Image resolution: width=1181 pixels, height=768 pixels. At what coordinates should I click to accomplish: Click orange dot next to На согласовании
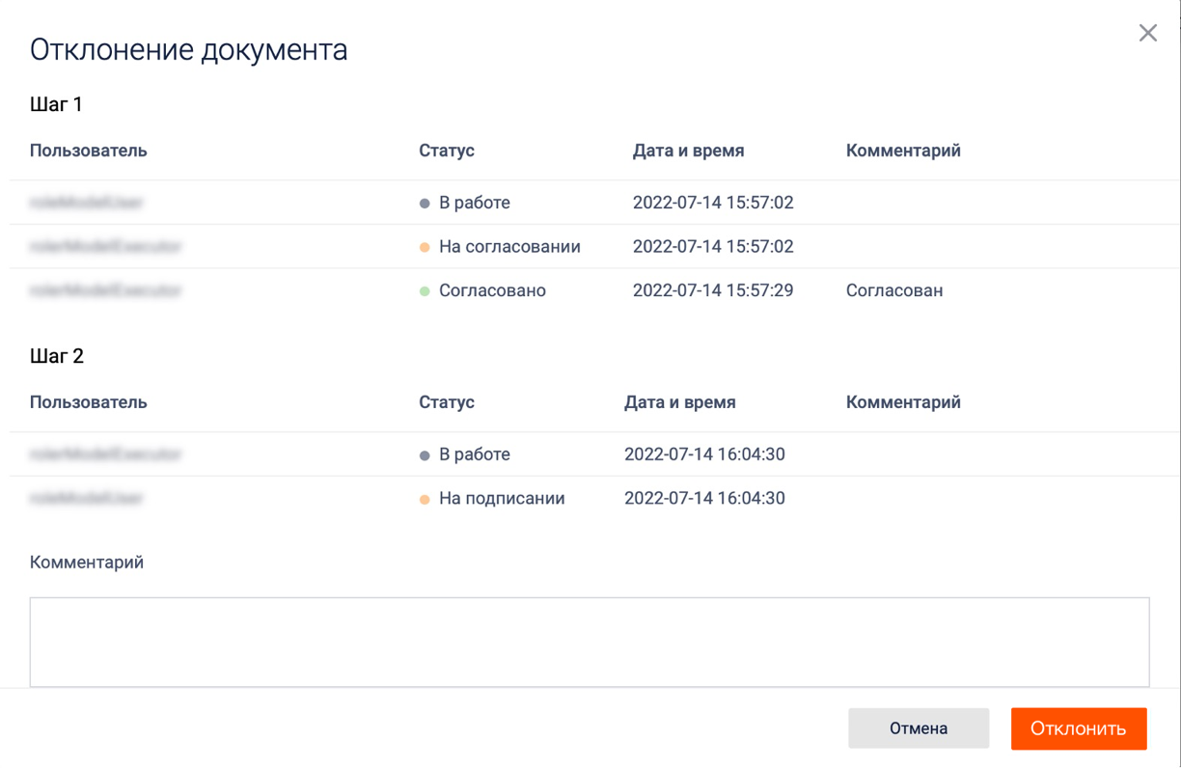425,248
